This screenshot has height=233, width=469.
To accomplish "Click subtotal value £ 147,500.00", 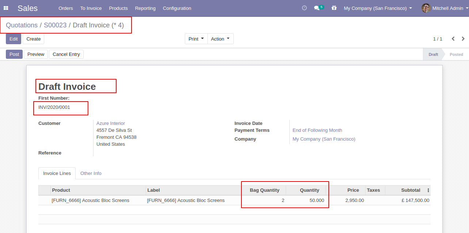I will point(415,200).
